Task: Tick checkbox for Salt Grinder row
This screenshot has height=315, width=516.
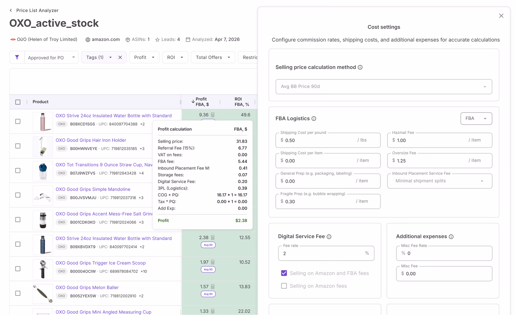Action: pos(18,220)
